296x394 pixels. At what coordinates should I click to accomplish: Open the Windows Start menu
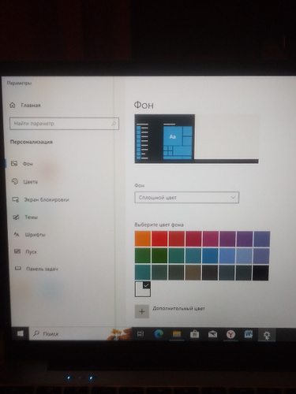click(x=21, y=333)
